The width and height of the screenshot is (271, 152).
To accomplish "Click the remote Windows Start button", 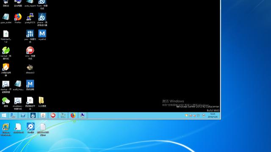I will (x=4, y=115).
